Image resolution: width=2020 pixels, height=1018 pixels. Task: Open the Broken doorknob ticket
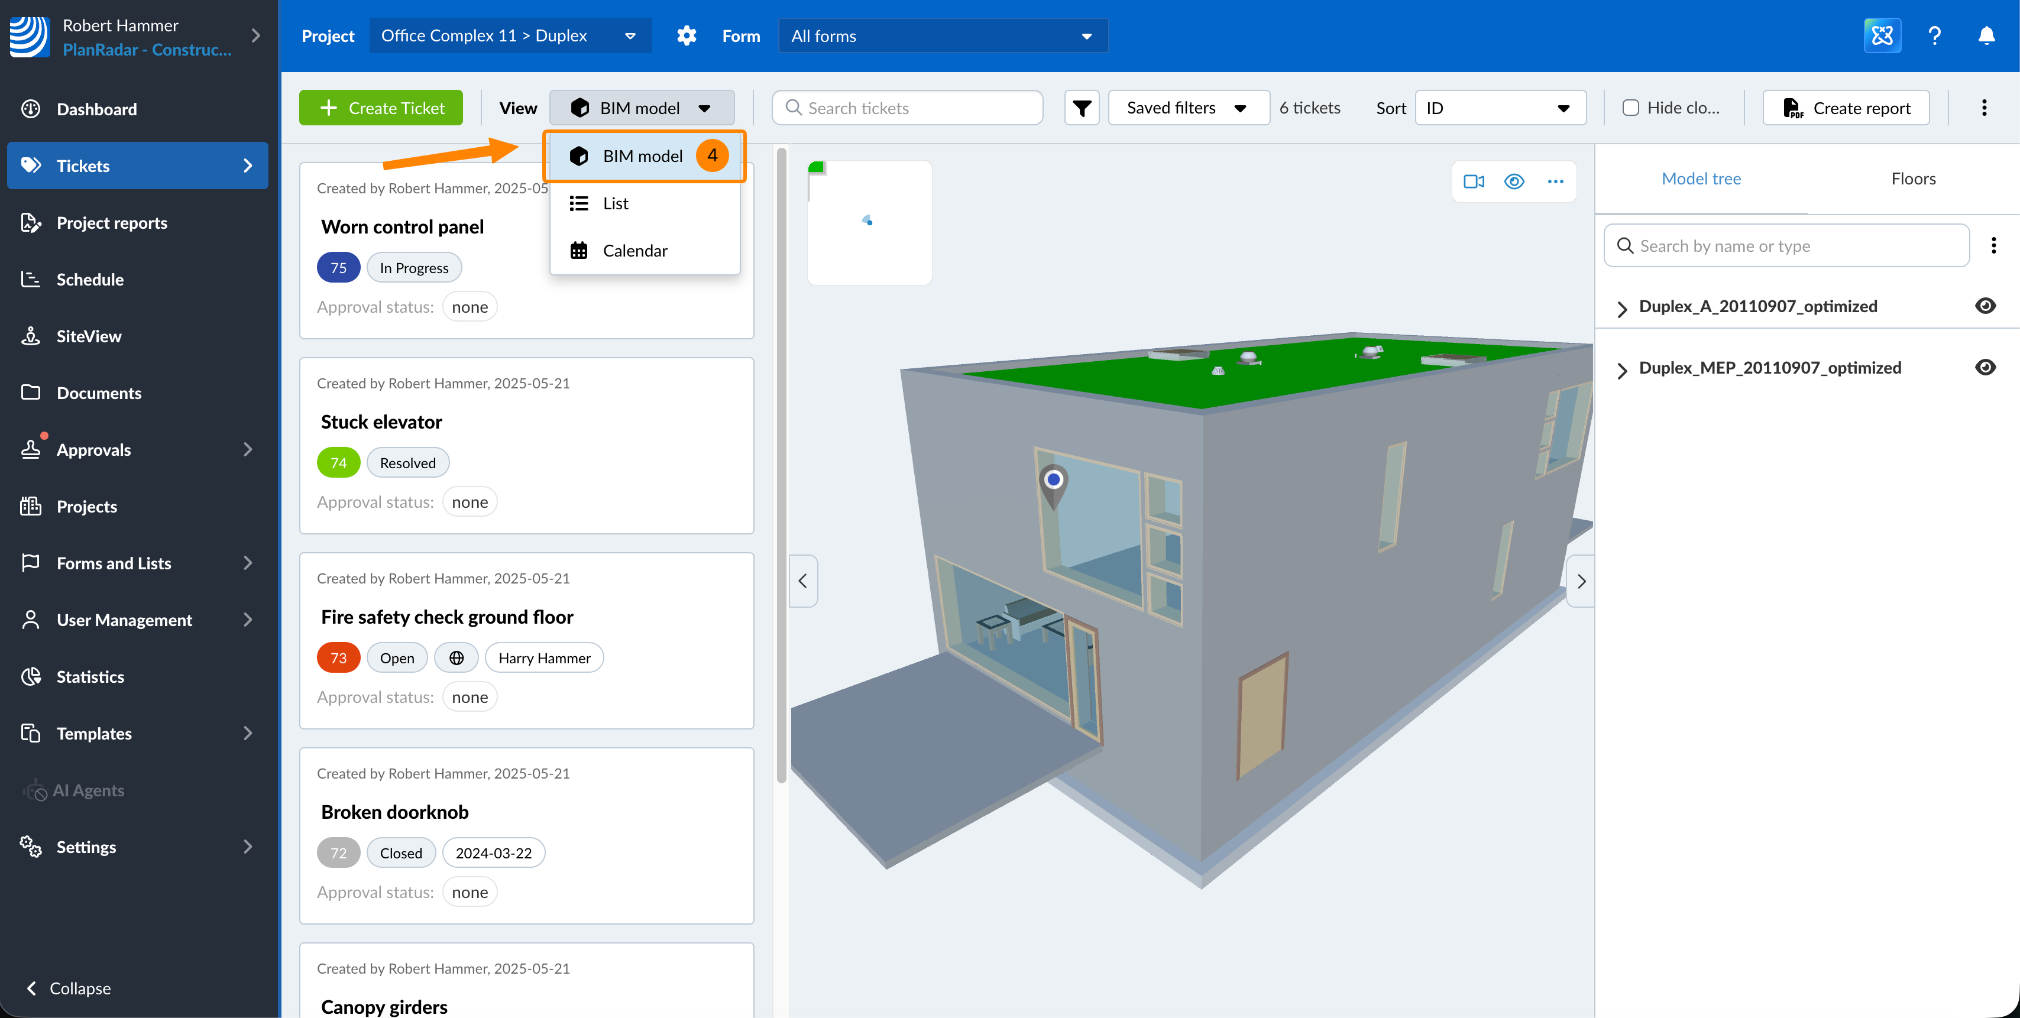click(394, 812)
